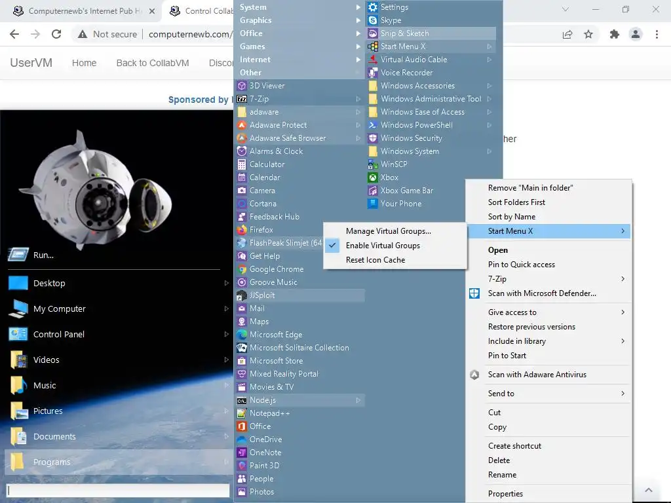Open the OneDrive icon
The image size is (671, 503).
pyautogui.click(x=242, y=439)
